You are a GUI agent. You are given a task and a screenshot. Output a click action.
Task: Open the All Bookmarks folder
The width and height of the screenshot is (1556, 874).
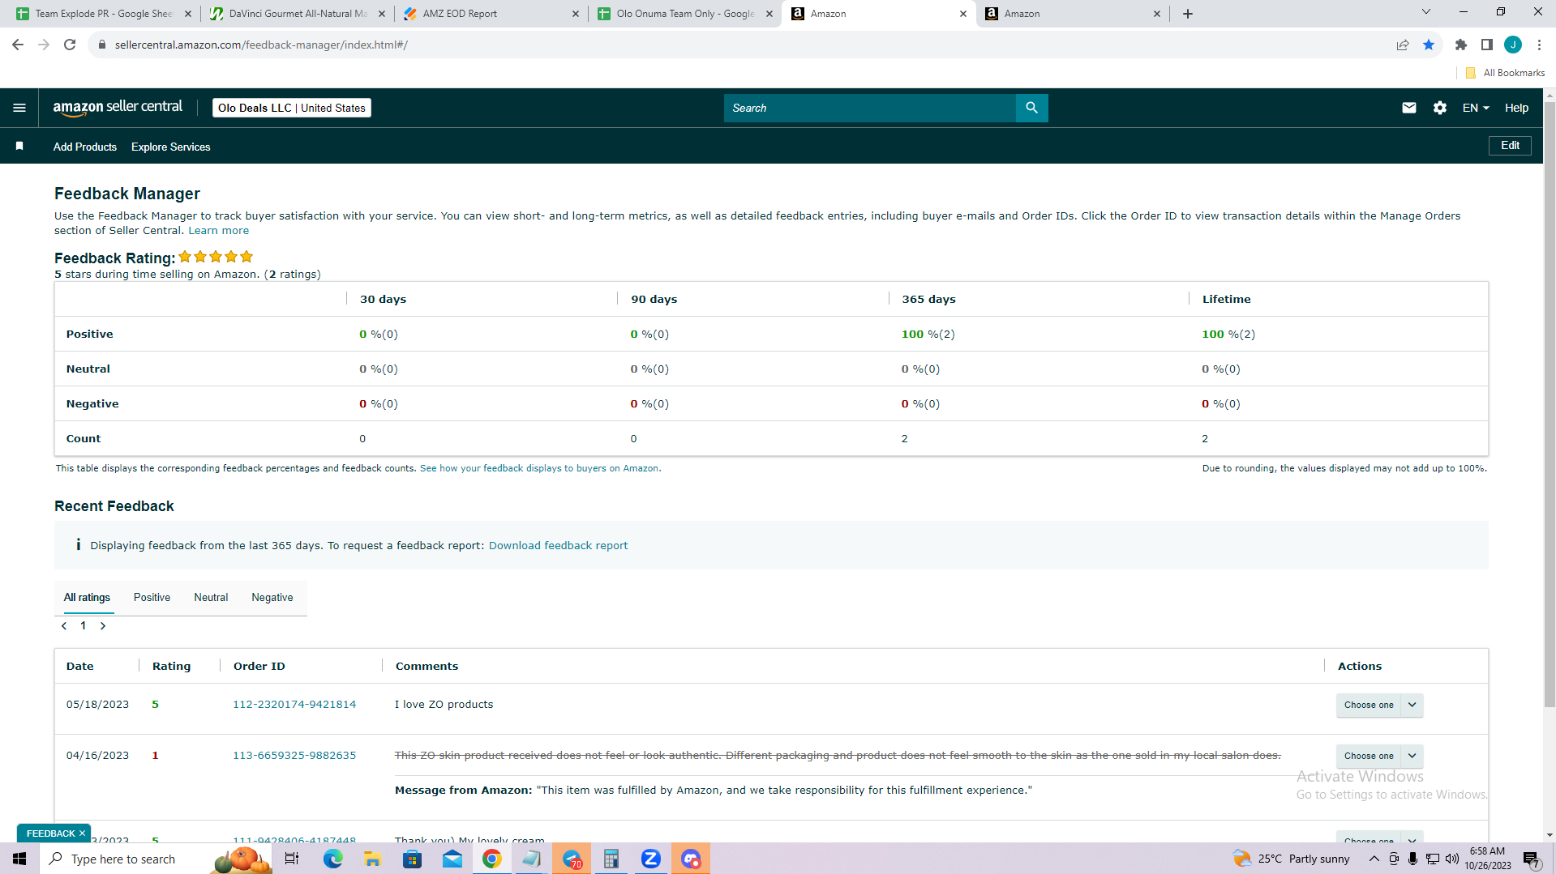(x=1506, y=73)
